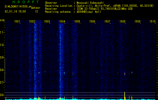Click the 1.1 kHz frequency label
Screen dimensions: 158x100
(x=2, y=32)
